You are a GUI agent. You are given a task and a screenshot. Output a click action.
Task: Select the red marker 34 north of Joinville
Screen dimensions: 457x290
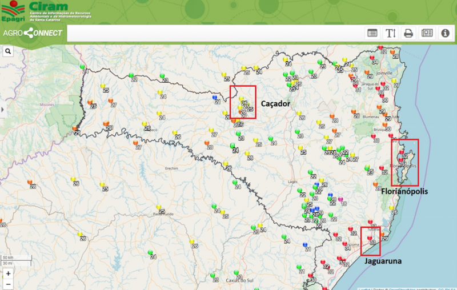tap(372, 58)
